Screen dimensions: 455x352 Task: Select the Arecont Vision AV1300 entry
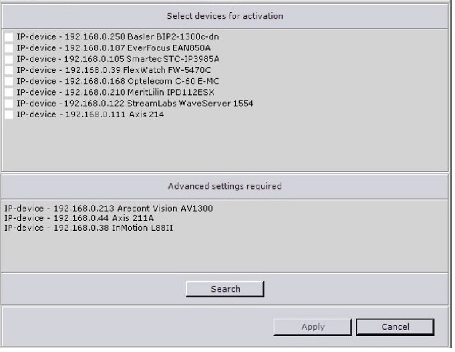108,208
